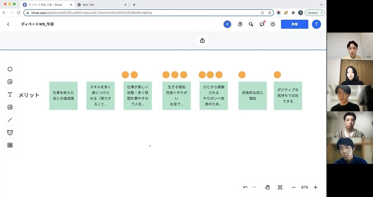Select the sticky note tool
Image resolution: width=373 pixels, height=197 pixels.
coord(10,82)
